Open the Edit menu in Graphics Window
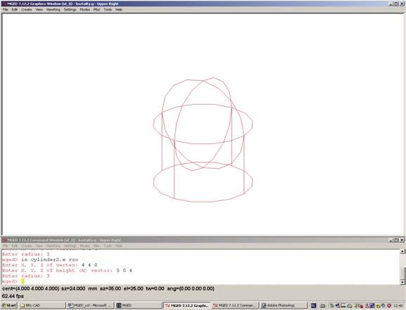Image resolution: width=406 pixels, height=310 pixels. coord(15,10)
